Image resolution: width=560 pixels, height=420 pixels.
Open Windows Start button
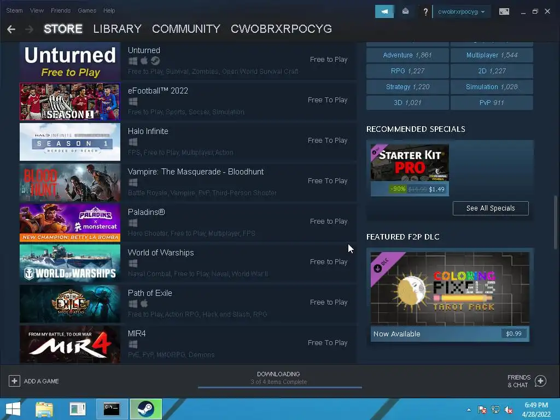pos(13,409)
